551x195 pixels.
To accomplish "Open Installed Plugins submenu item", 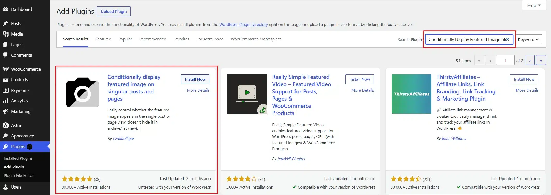I will 18,158.
